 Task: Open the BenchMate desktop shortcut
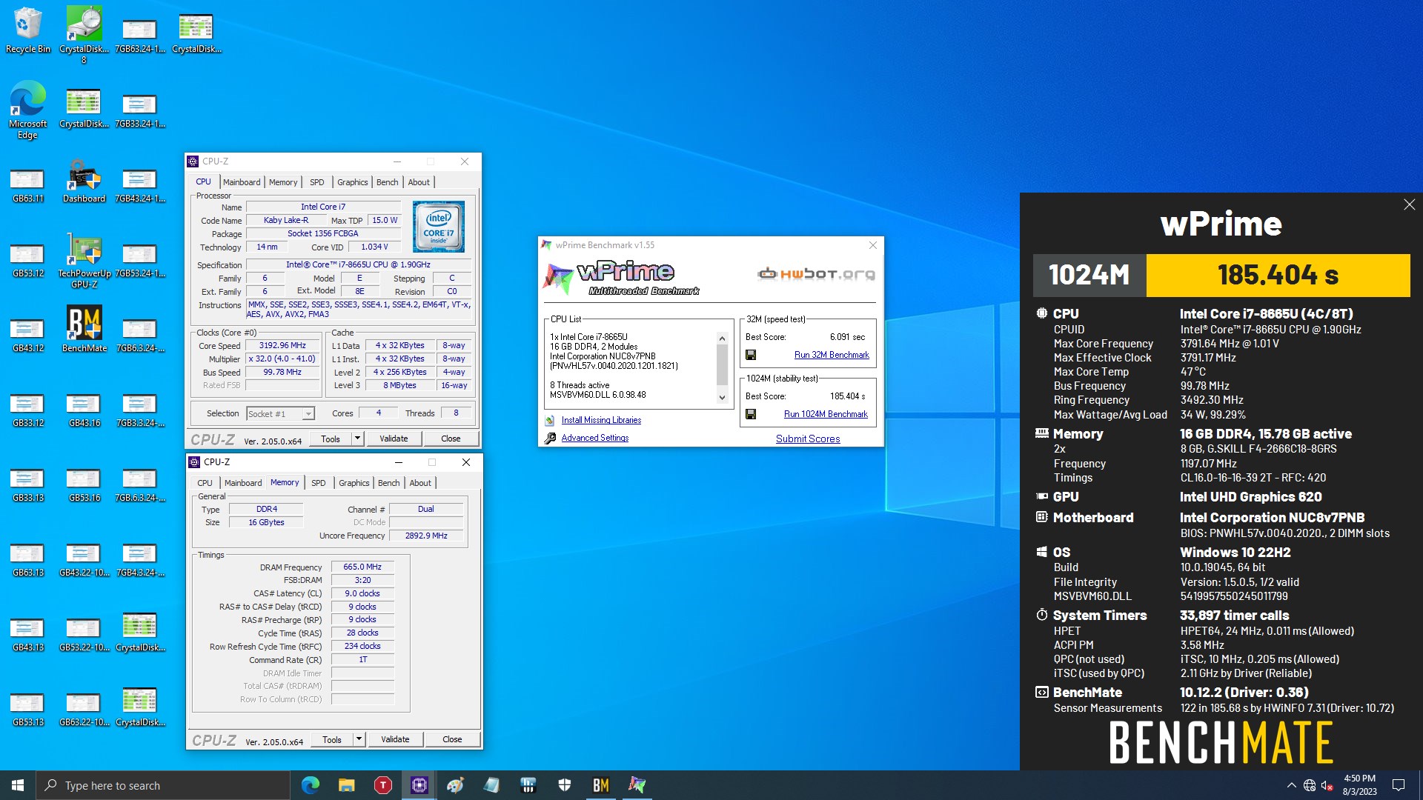click(84, 329)
